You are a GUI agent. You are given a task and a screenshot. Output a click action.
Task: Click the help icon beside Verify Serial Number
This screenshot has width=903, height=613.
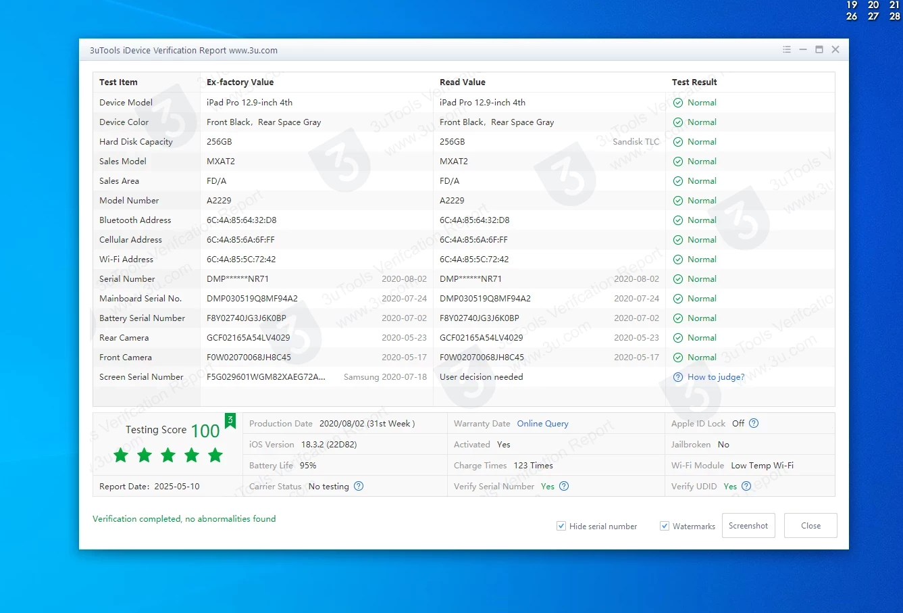(564, 487)
